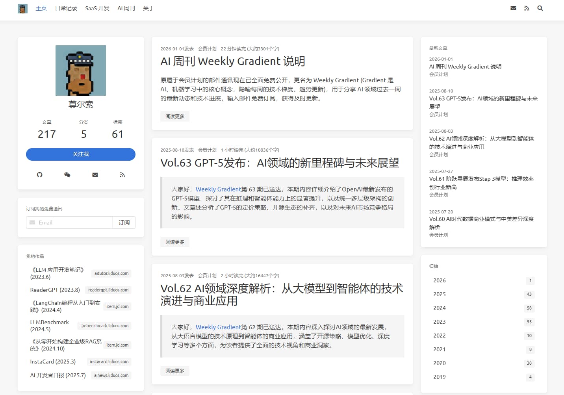
Task: Click 阅读更多 under the Vol.62 article
Action: pos(174,371)
